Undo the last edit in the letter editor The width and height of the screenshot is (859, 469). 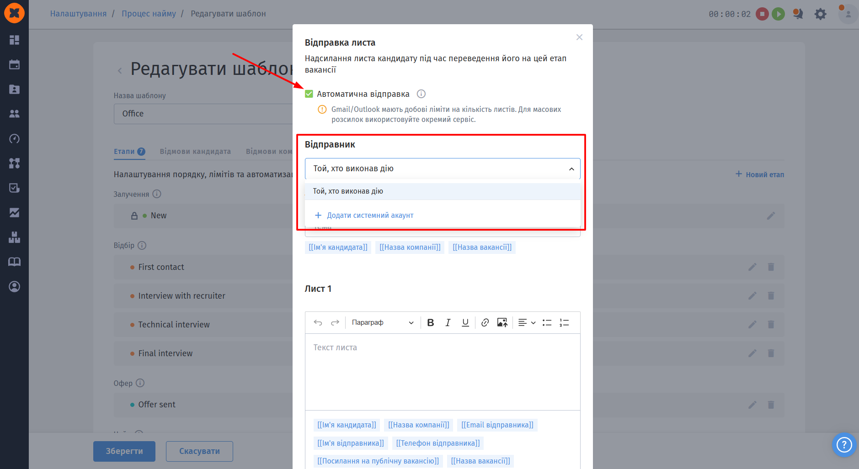point(318,323)
